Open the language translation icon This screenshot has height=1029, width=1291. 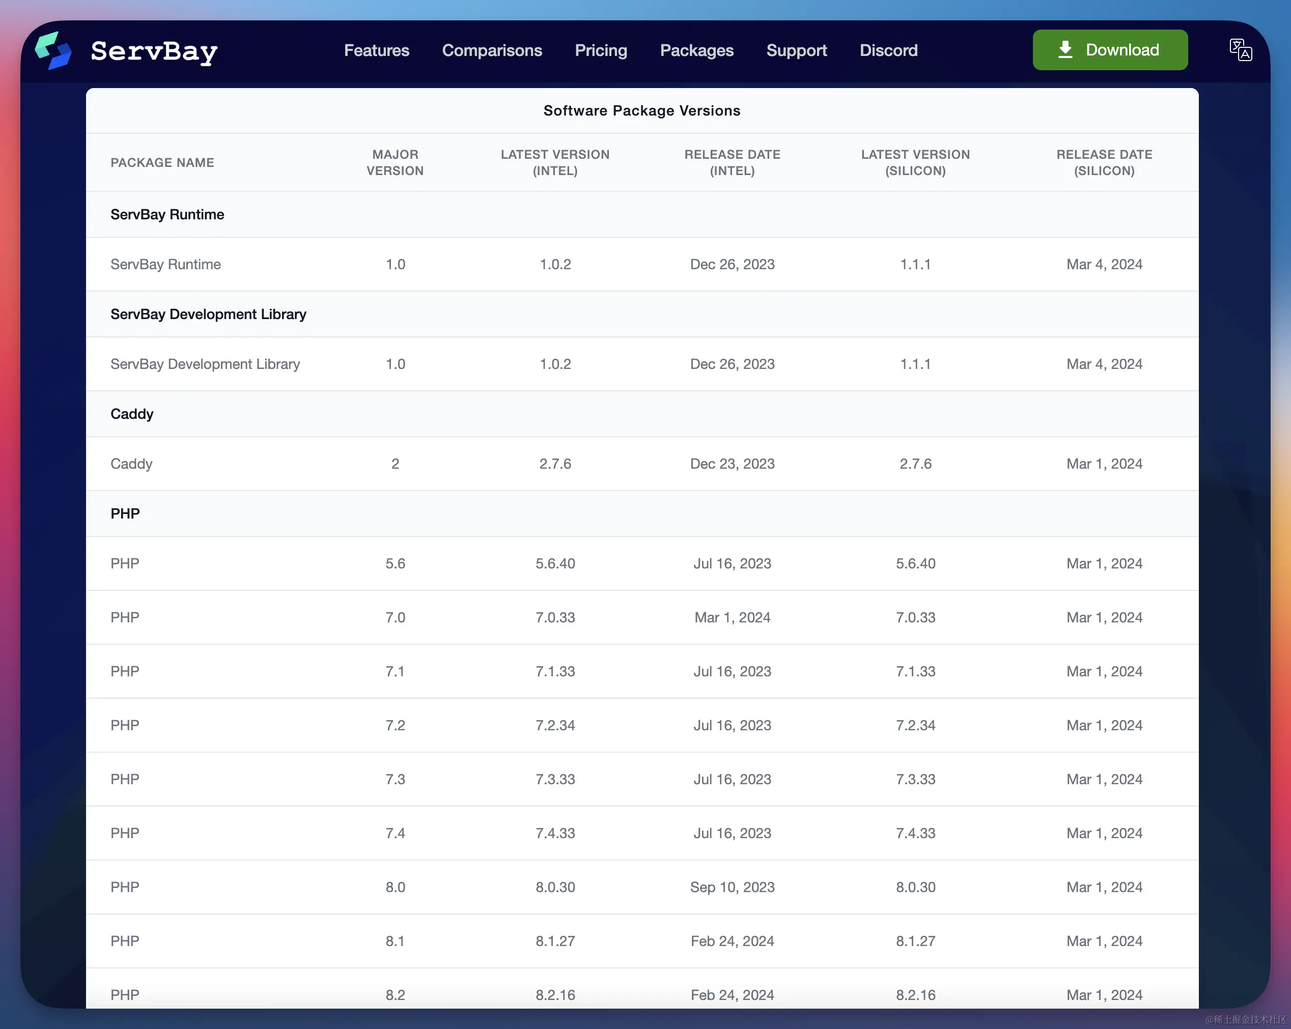coord(1241,50)
